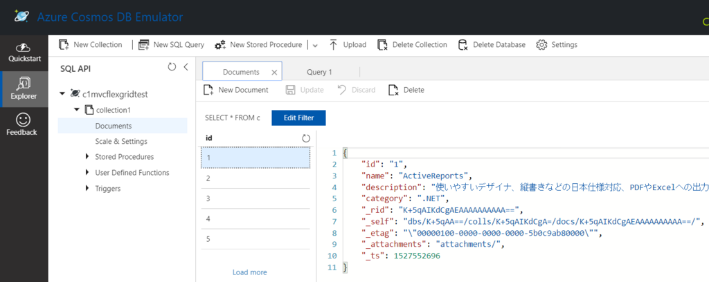Open Scale & Settings tree item
Image resolution: width=709 pixels, height=282 pixels.
(x=121, y=141)
